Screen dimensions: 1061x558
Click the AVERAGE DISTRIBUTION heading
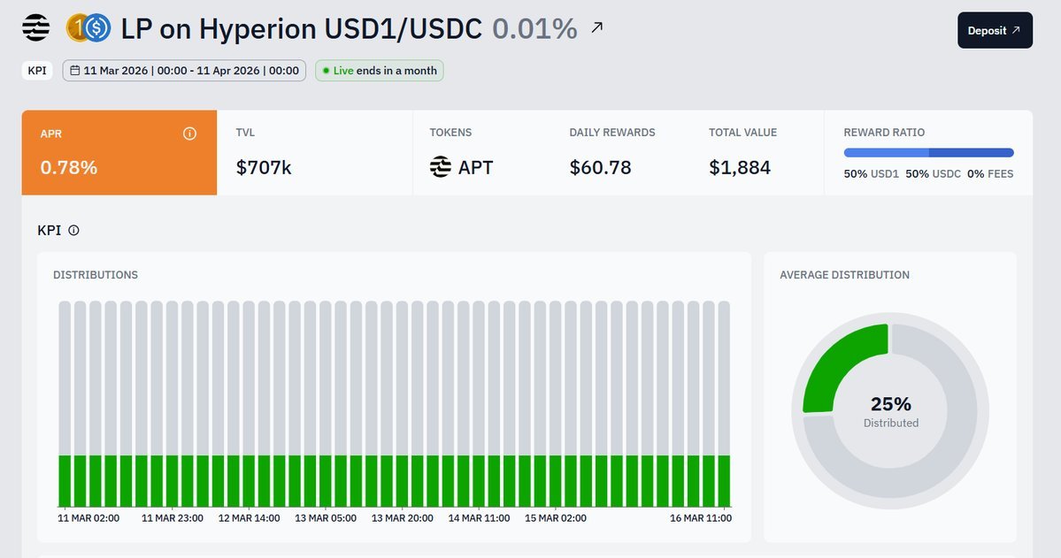844,275
